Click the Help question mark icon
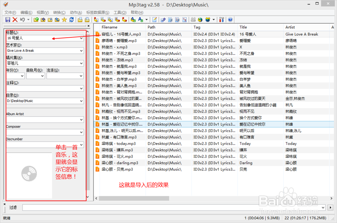This screenshot has height=223, width=337. 230,20
